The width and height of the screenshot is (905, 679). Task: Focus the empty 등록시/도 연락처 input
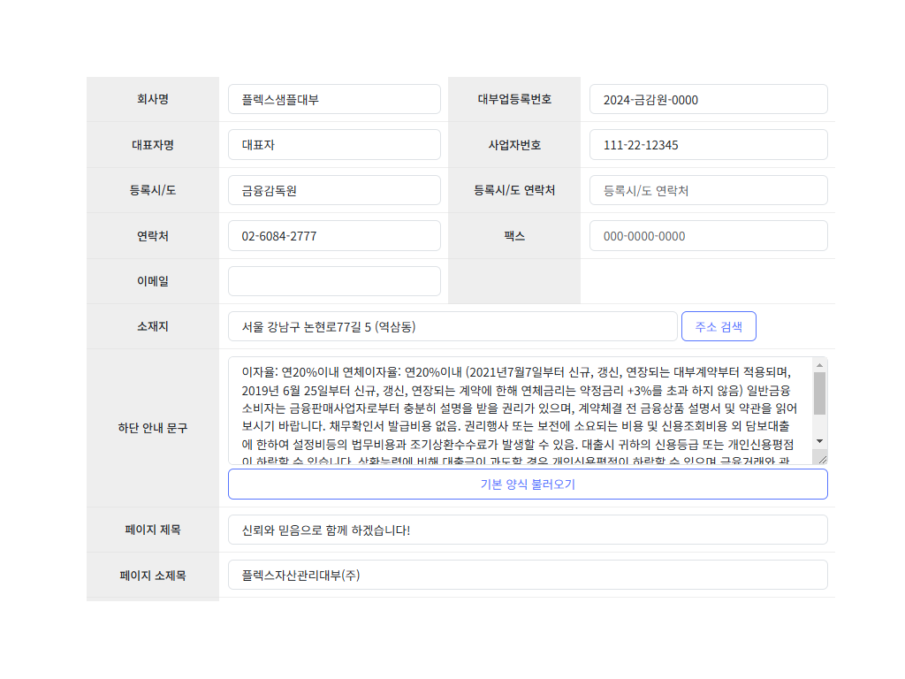pyautogui.click(x=707, y=190)
